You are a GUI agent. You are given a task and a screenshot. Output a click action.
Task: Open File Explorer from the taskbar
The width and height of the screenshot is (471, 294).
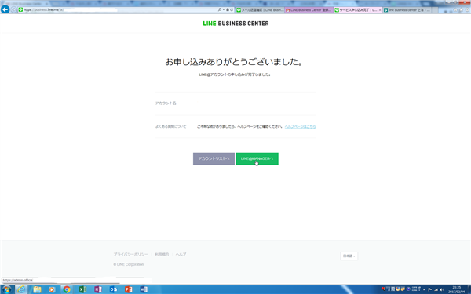(x=37, y=289)
